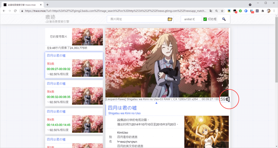Open the 四月は君の嘘 title heading link

(122, 108)
